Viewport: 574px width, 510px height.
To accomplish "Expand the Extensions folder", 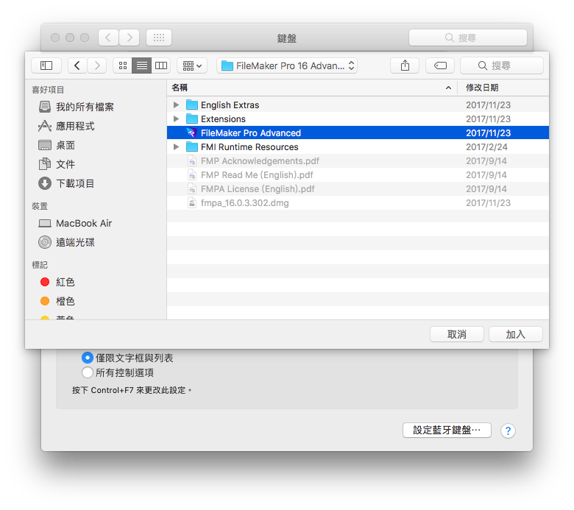I will tap(176, 118).
